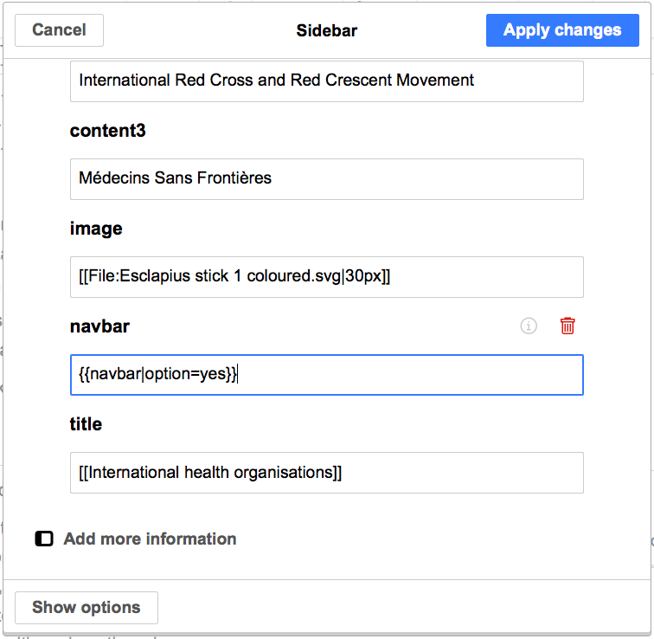Select the image parameter label
The height and width of the screenshot is (639, 654).
pos(96,229)
